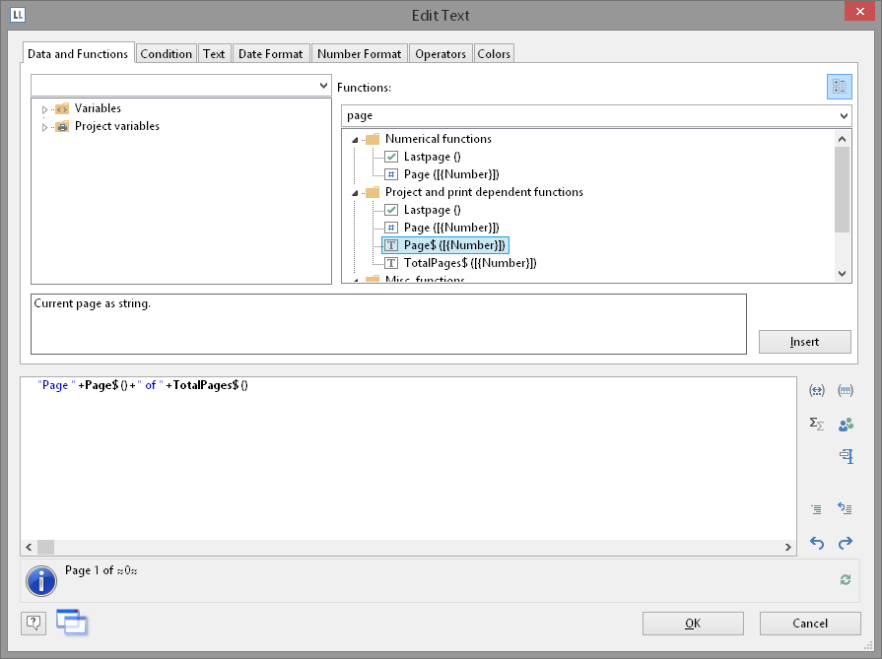The width and height of the screenshot is (882, 659).
Task: Open help via the question mark icon
Action: 34,623
